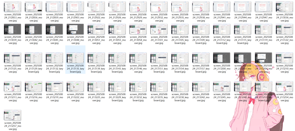Select screen_20250824_213105_keyboard.jpg file
295x131 pixels.
click(180, 29)
